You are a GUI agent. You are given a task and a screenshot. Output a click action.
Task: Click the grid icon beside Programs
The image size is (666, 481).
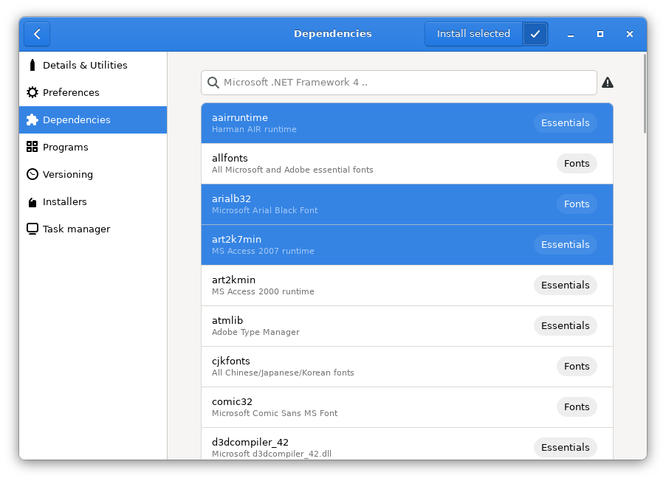[32, 147]
